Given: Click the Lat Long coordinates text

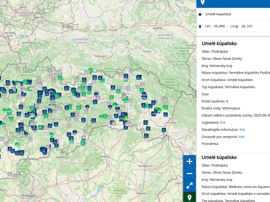Looking at the screenshot, I should tap(228, 26).
